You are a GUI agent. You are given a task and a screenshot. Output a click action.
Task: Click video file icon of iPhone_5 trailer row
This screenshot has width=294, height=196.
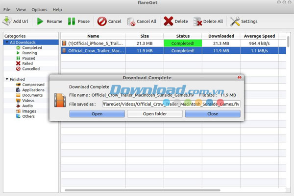[x=64, y=43]
